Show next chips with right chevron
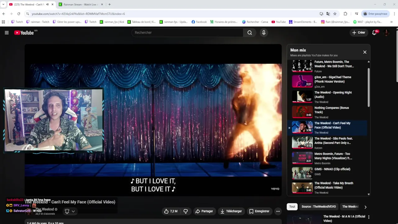 365,207
